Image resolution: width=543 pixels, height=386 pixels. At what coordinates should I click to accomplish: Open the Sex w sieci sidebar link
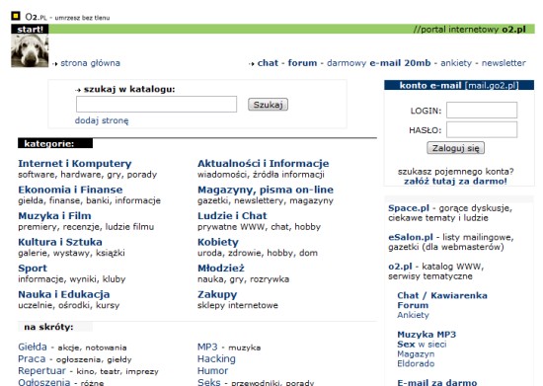[422, 345]
